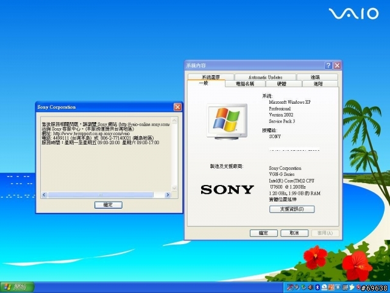Click the red shield security alert tray icon

[x=358, y=288]
